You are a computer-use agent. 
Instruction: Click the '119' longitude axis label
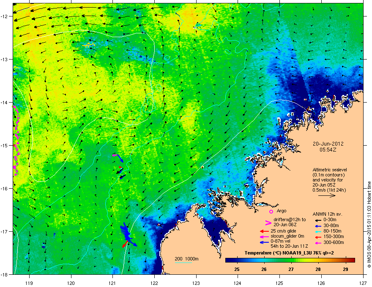coord(30,283)
